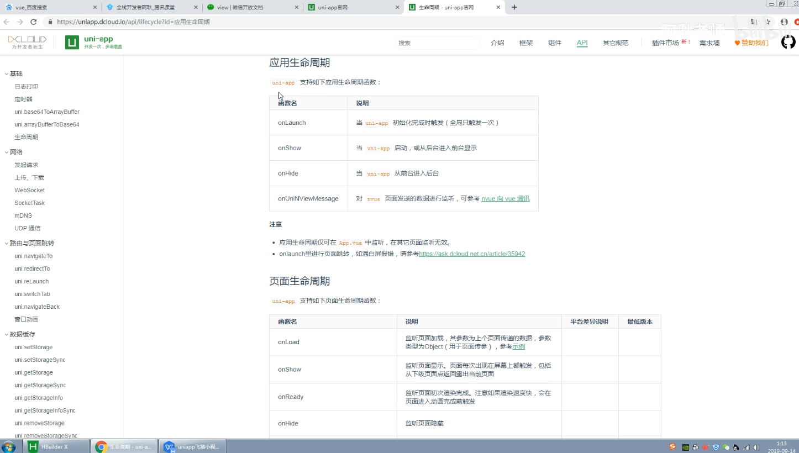Click the 赞助我们 sponsor link
Viewport: 799px width, 453px height.
coord(755,42)
